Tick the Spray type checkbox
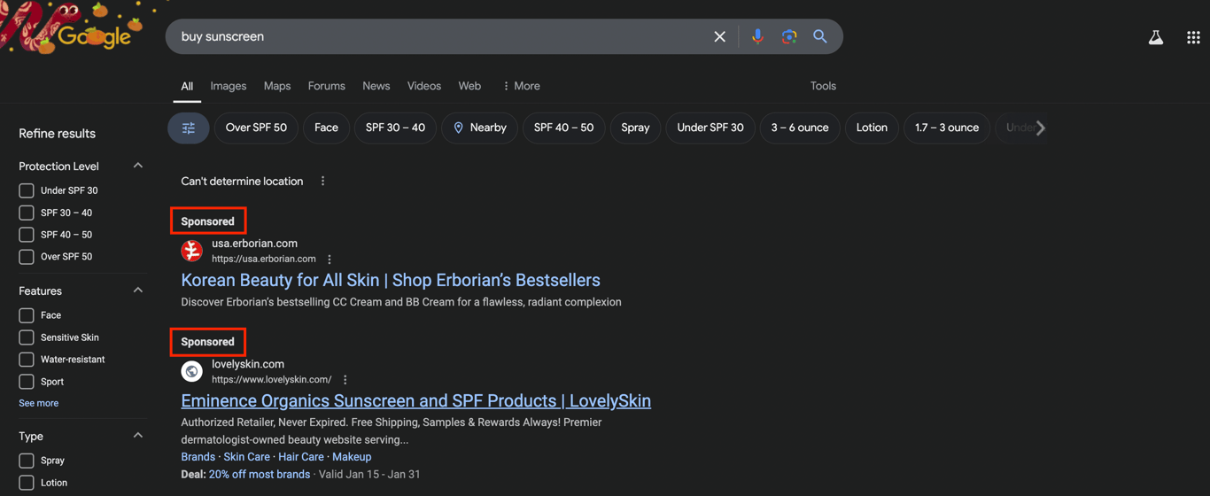Screen dimensions: 1210x496 pyautogui.click(x=27, y=461)
